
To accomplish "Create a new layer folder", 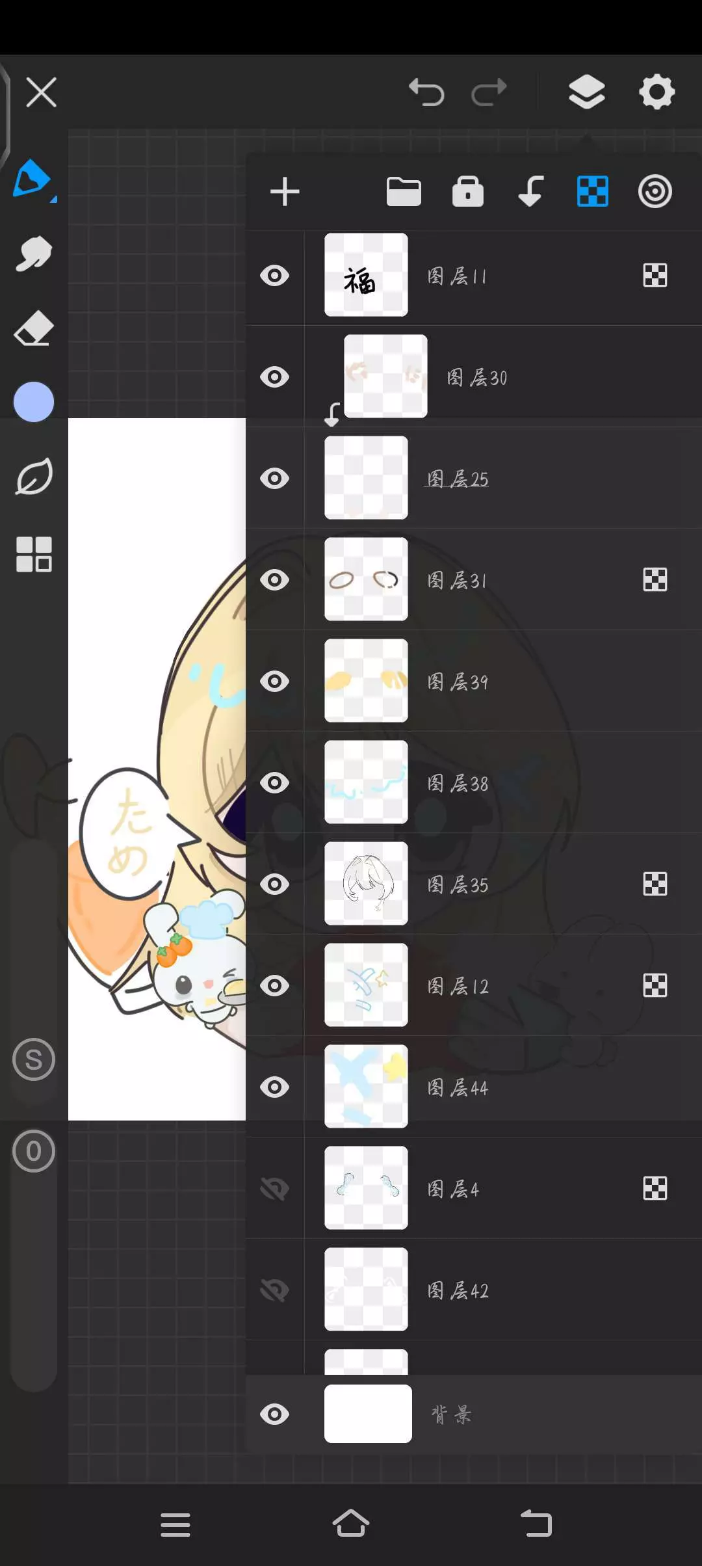I will 404,192.
